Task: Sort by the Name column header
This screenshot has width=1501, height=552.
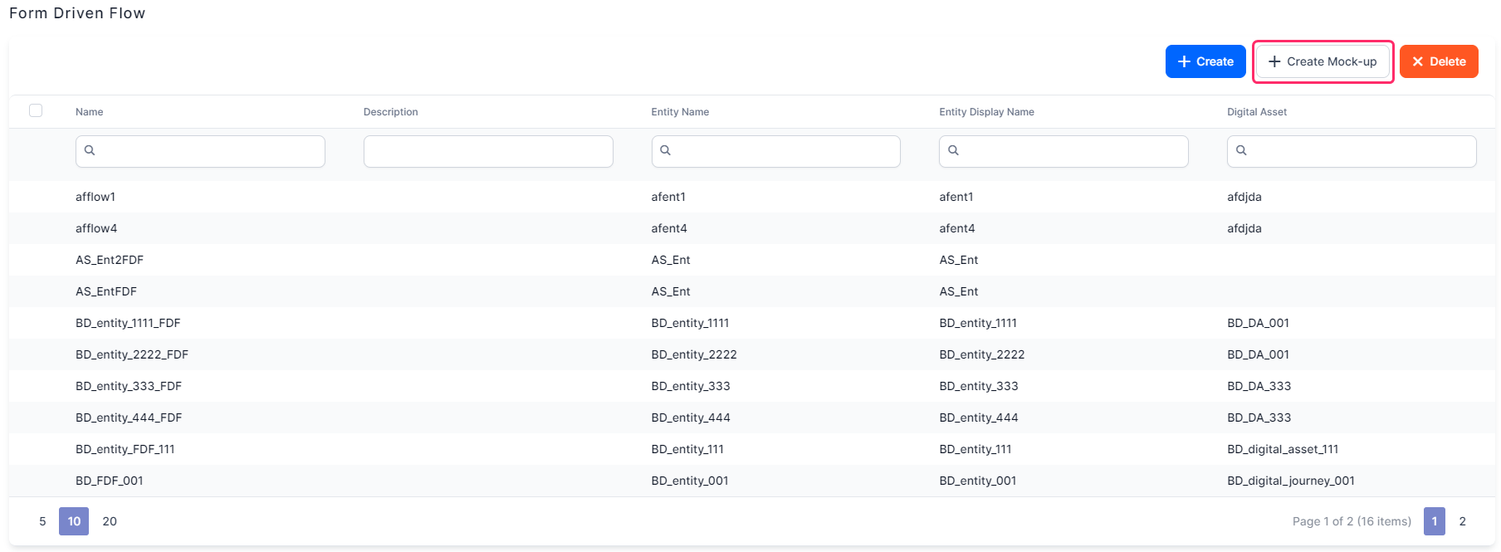Action: tap(90, 112)
